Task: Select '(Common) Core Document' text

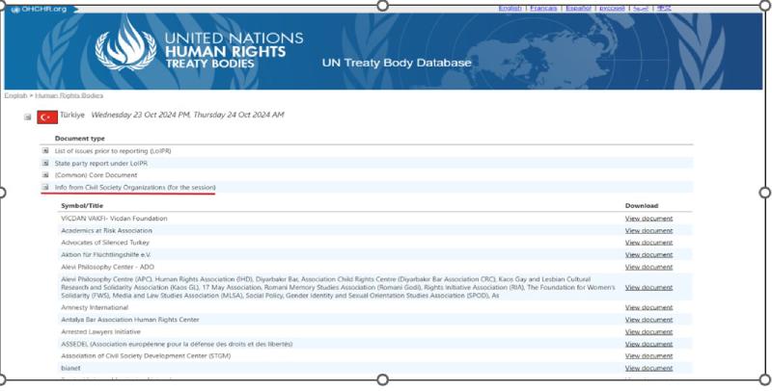Action: [96, 175]
